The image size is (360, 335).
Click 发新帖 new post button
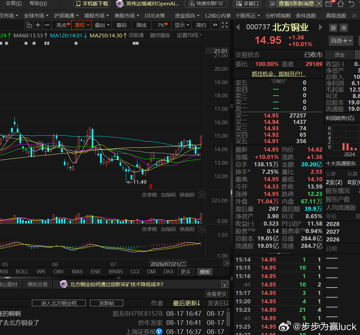coord(106,303)
